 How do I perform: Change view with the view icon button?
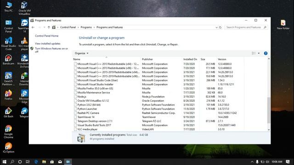[254, 53]
